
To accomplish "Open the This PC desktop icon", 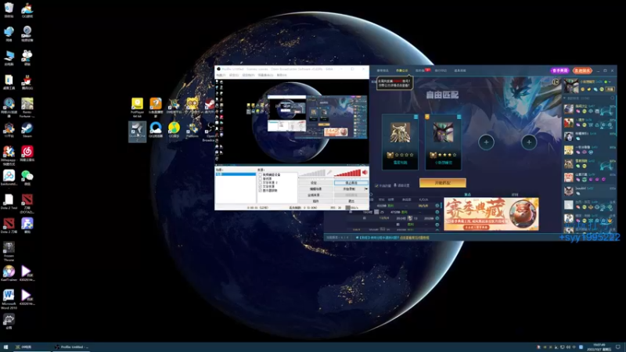I will (x=9, y=58).
